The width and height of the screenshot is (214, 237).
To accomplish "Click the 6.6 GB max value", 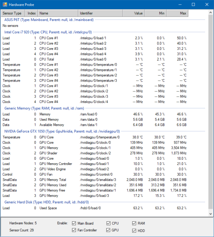I will pos(182,125).
